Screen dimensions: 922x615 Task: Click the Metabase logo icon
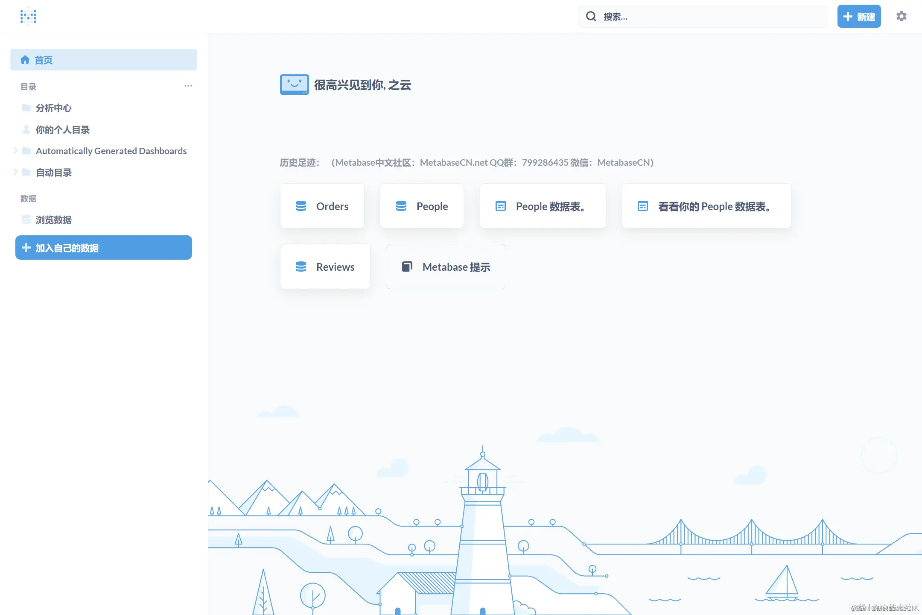pyautogui.click(x=28, y=16)
